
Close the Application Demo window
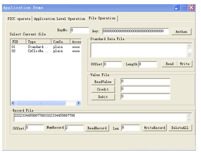click(x=191, y=8)
